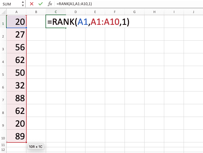Select row 12 header
Viewport: 203px width, 153px height.
3,150
